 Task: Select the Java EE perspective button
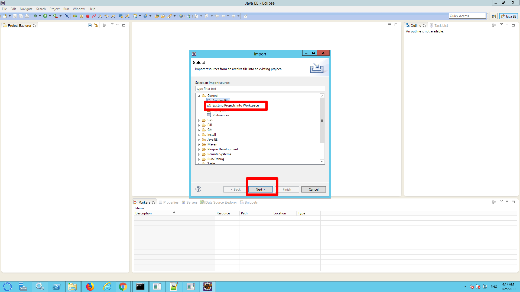pyautogui.click(x=508, y=16)
